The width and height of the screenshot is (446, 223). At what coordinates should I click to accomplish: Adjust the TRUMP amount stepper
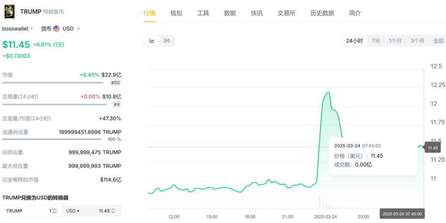tap(55, 211)
